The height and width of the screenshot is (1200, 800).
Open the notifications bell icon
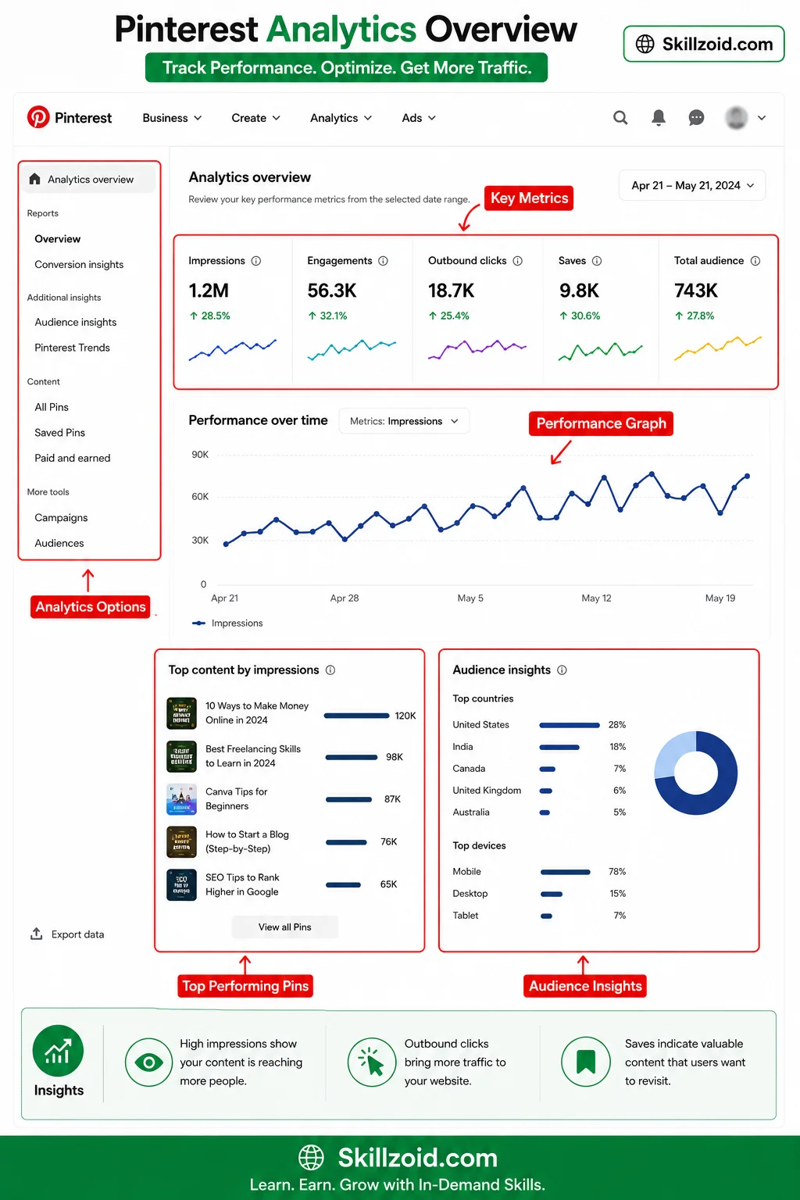659,117
